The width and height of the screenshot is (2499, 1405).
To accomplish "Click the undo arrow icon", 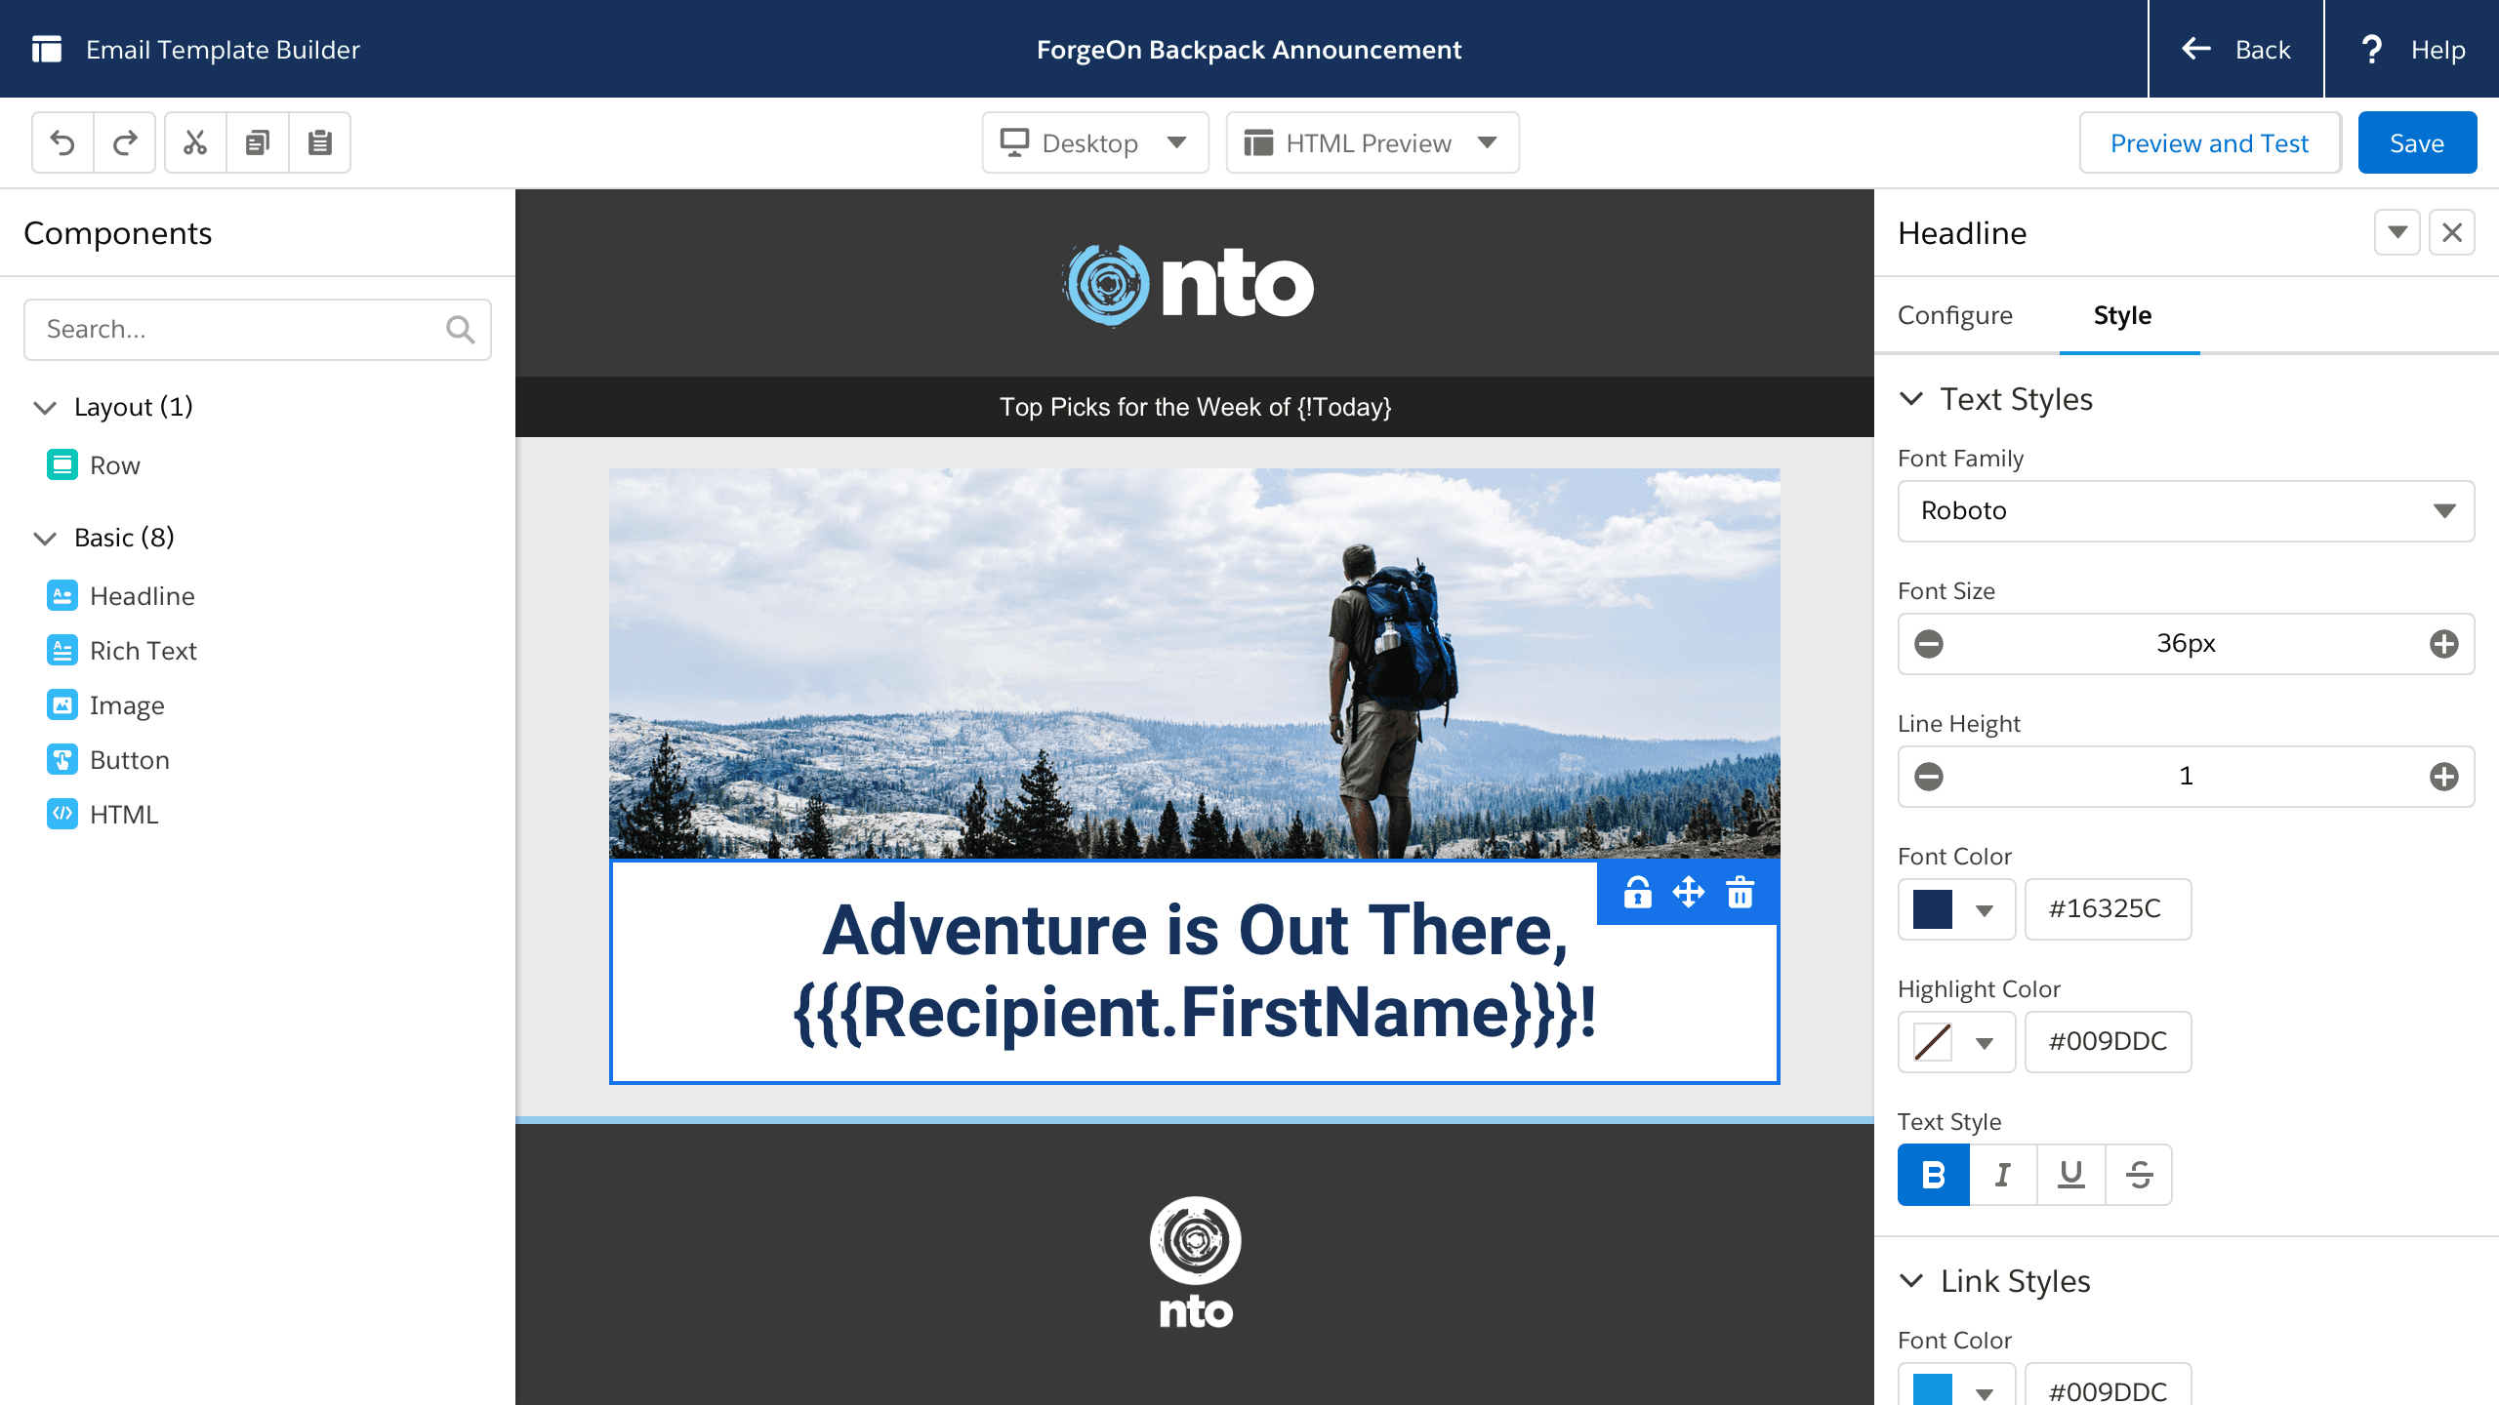I will click(62, 143).
